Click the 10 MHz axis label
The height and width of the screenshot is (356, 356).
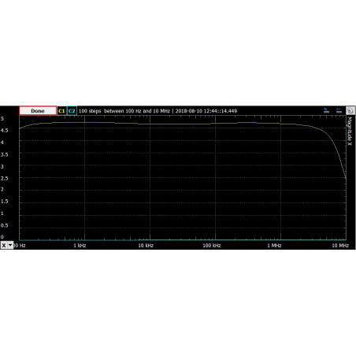pos(340,246)
